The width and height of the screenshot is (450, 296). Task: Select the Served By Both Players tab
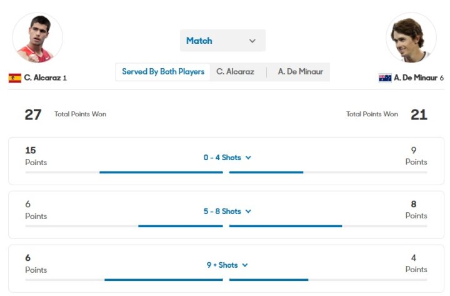coord(163,72)
